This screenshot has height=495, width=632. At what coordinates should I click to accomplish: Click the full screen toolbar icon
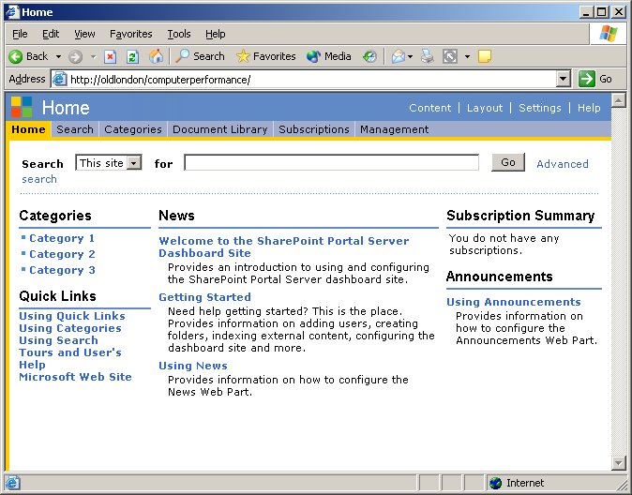point(450,56)
